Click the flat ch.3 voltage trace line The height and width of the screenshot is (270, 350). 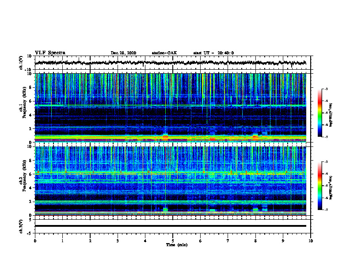point(171,226)
